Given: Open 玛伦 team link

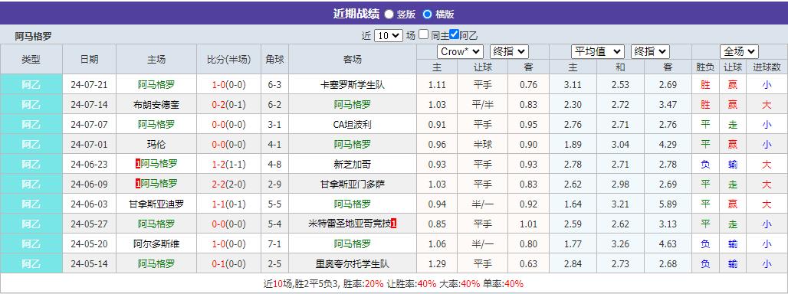Looking at the screenshot, I should coord(156,145).
